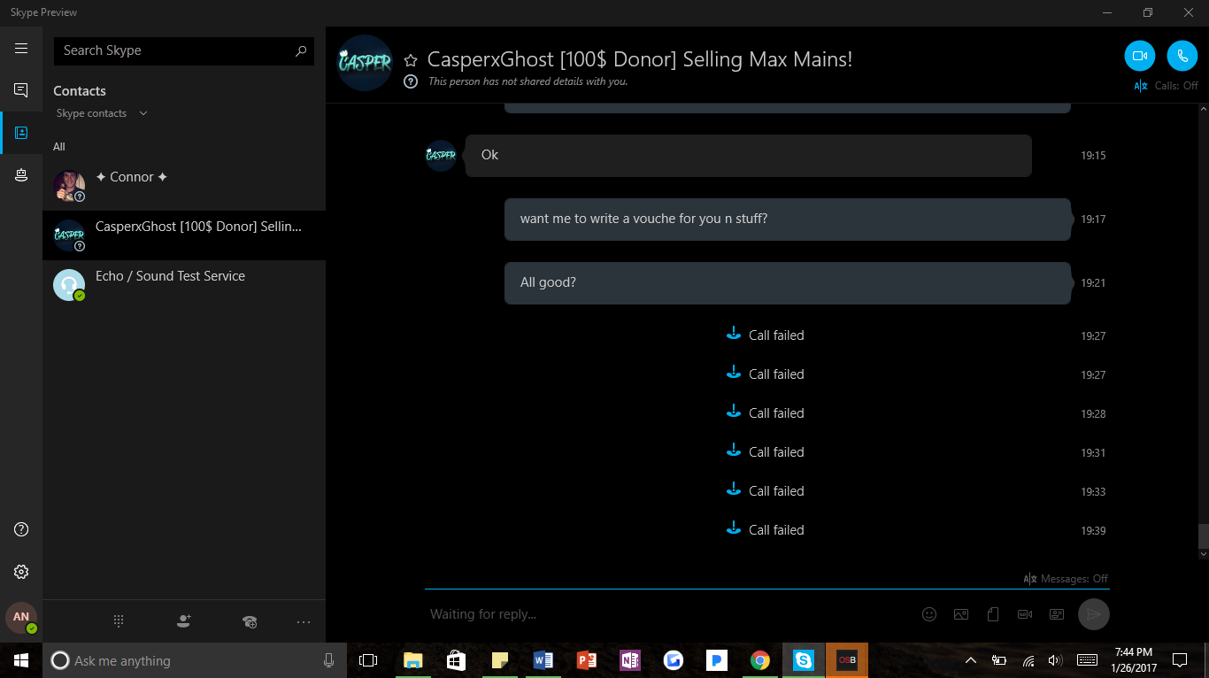Click the profile details info icon in header
The image size is (1209, 678).
(x=411, y=81)
